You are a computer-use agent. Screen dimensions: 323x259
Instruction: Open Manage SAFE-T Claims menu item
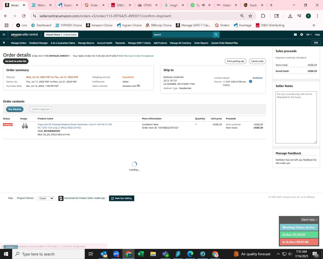[x=139, y=43]
